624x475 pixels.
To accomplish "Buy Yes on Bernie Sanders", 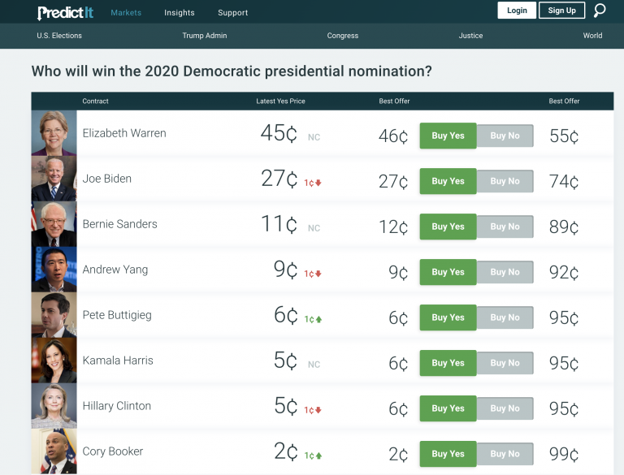I will pos(448,227).
